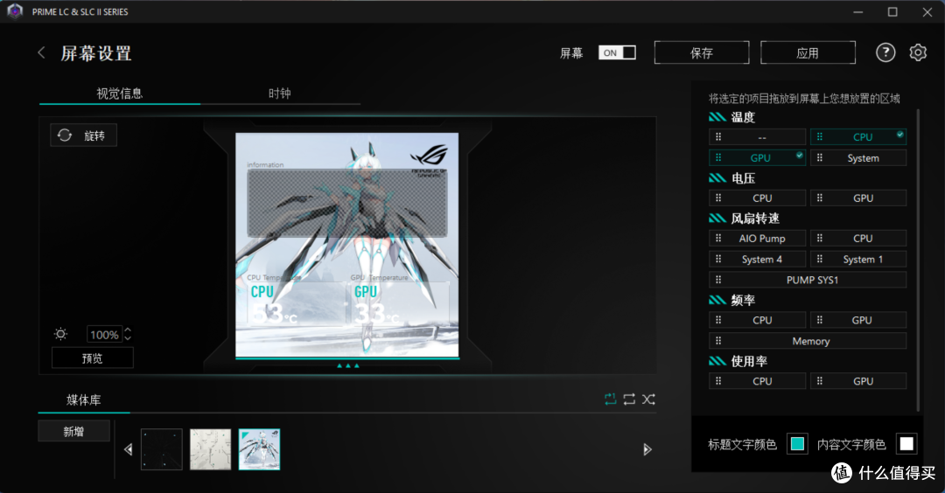Click the 频率 section header icon
945x493 pixels.
(x=717, y=300)
